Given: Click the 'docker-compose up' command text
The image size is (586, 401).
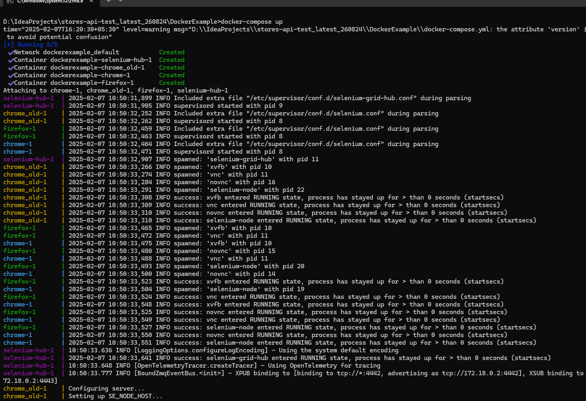Looking at the screenshot, I should (252, 22).
